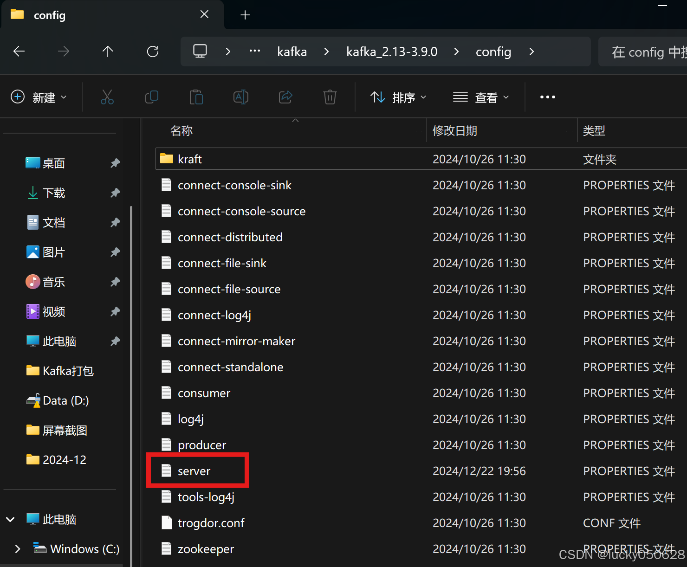
Task: Open Kafka打包 folder in sidebar
Action: [x=60, y=371]
